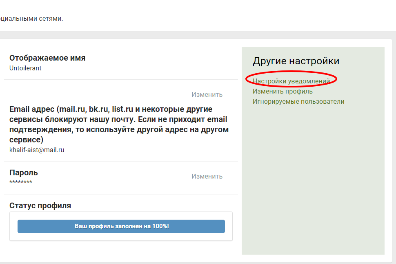
Task: Select the email khalif-aist@mail.ru text
Action: (x=37, y=150)
